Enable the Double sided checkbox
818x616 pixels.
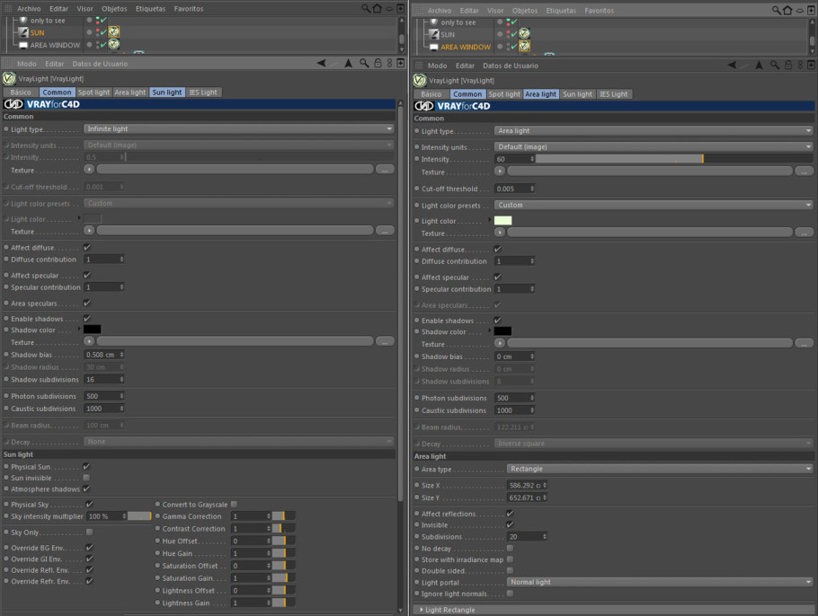[511, 571]
